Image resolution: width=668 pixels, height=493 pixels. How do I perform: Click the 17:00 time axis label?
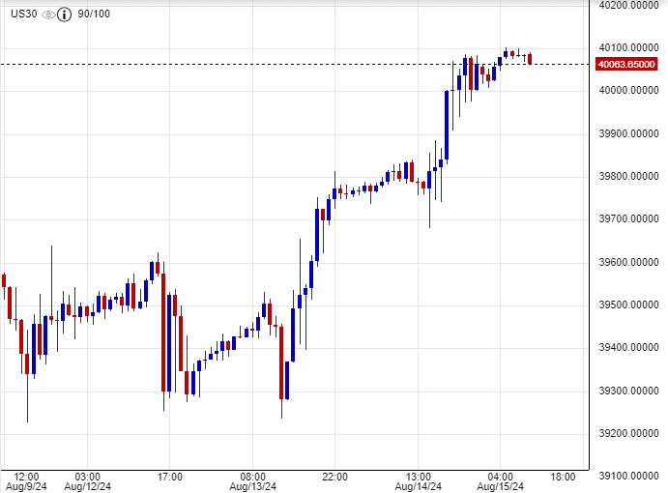pos(169,477)
